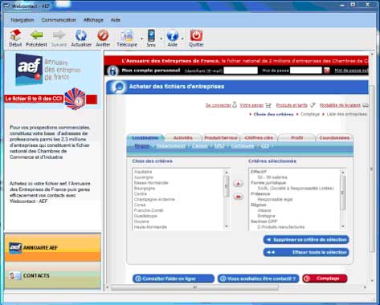The image size is (380, 305).
Task: Go to Début home icon
Action: coord(15,38)
